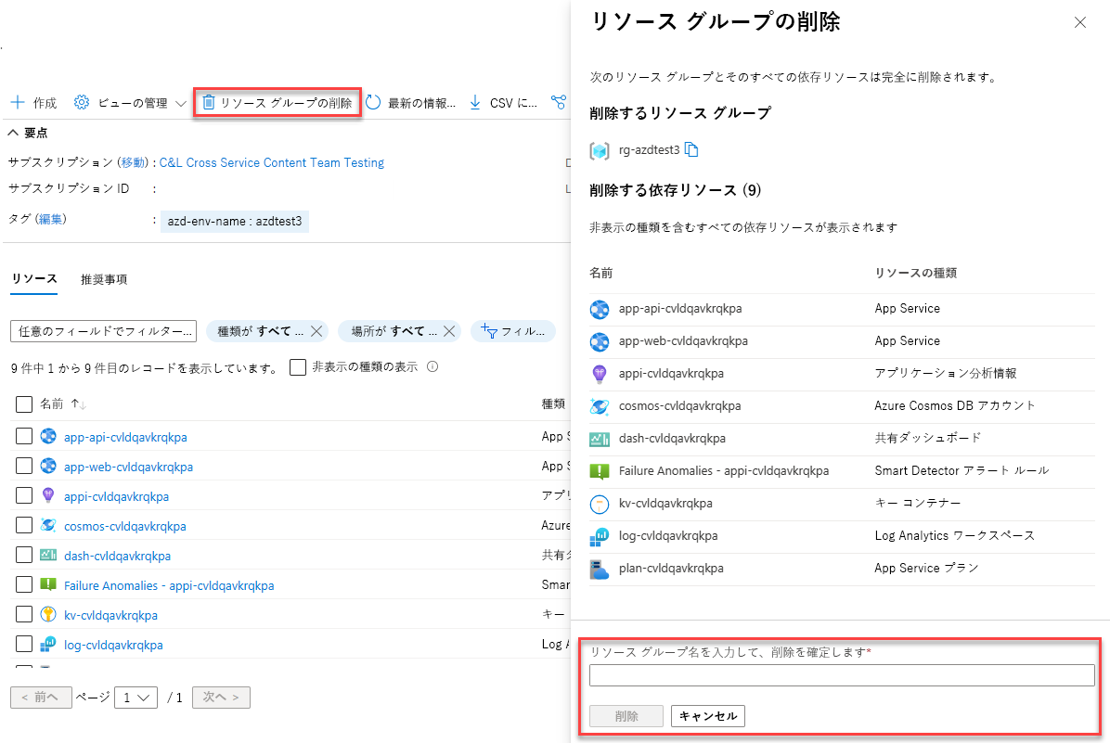This screenshot has width=1110, height=743.
Task: Check the kv-cvldqavkrqkpa row checkbox
Action: click(x=24, y=614)
